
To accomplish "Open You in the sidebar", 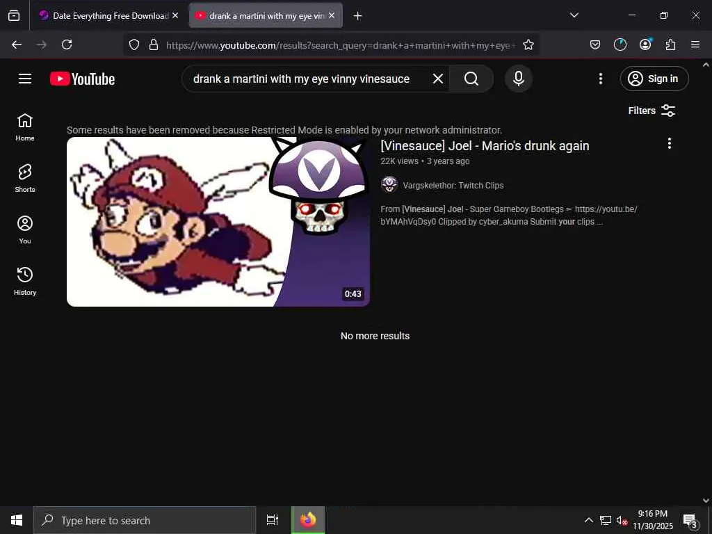I will (25, 229).
